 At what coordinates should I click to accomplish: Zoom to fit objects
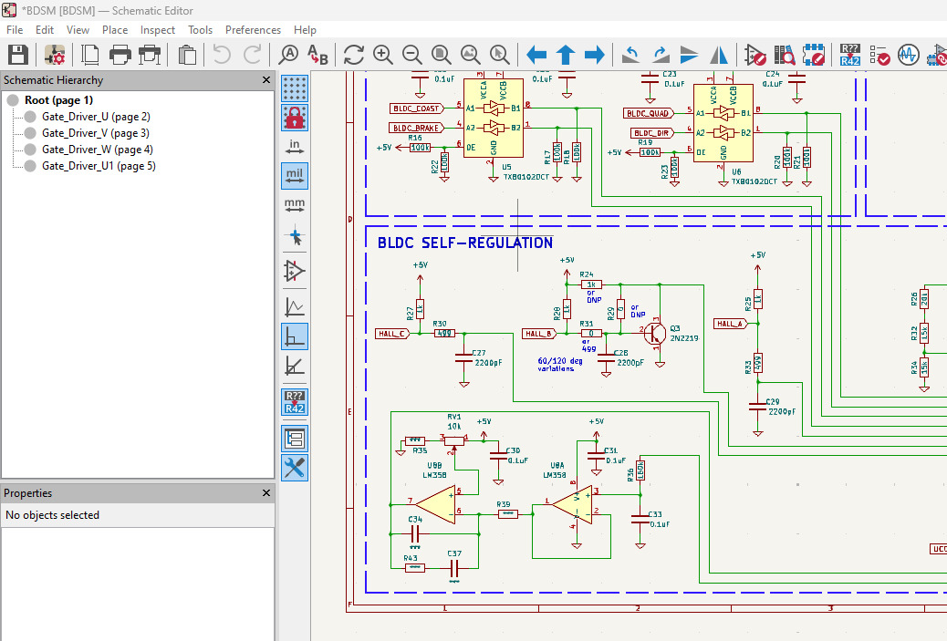(471, 55)
